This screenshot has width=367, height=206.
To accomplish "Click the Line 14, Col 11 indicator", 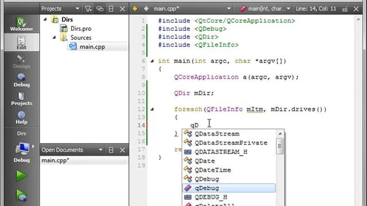I will point(315,9).
